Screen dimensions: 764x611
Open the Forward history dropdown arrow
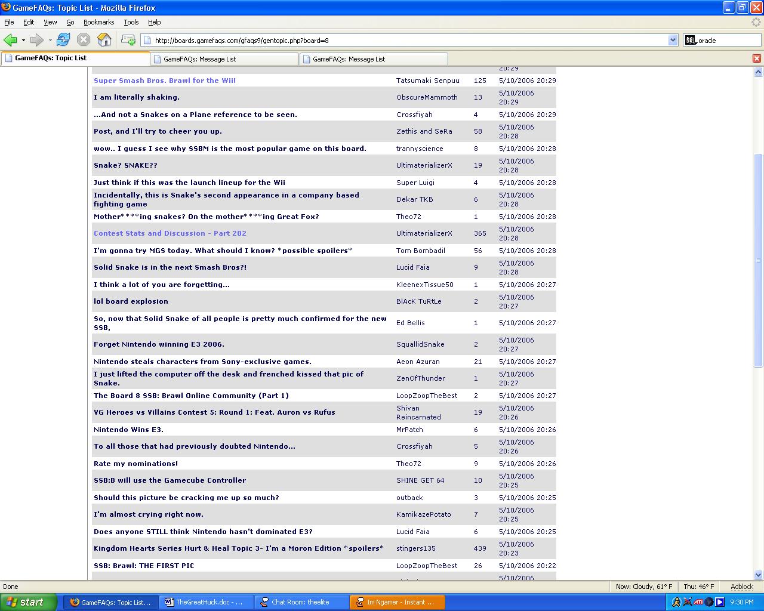tap(50, 41)
